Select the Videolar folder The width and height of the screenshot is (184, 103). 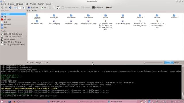tap(174, 16)
